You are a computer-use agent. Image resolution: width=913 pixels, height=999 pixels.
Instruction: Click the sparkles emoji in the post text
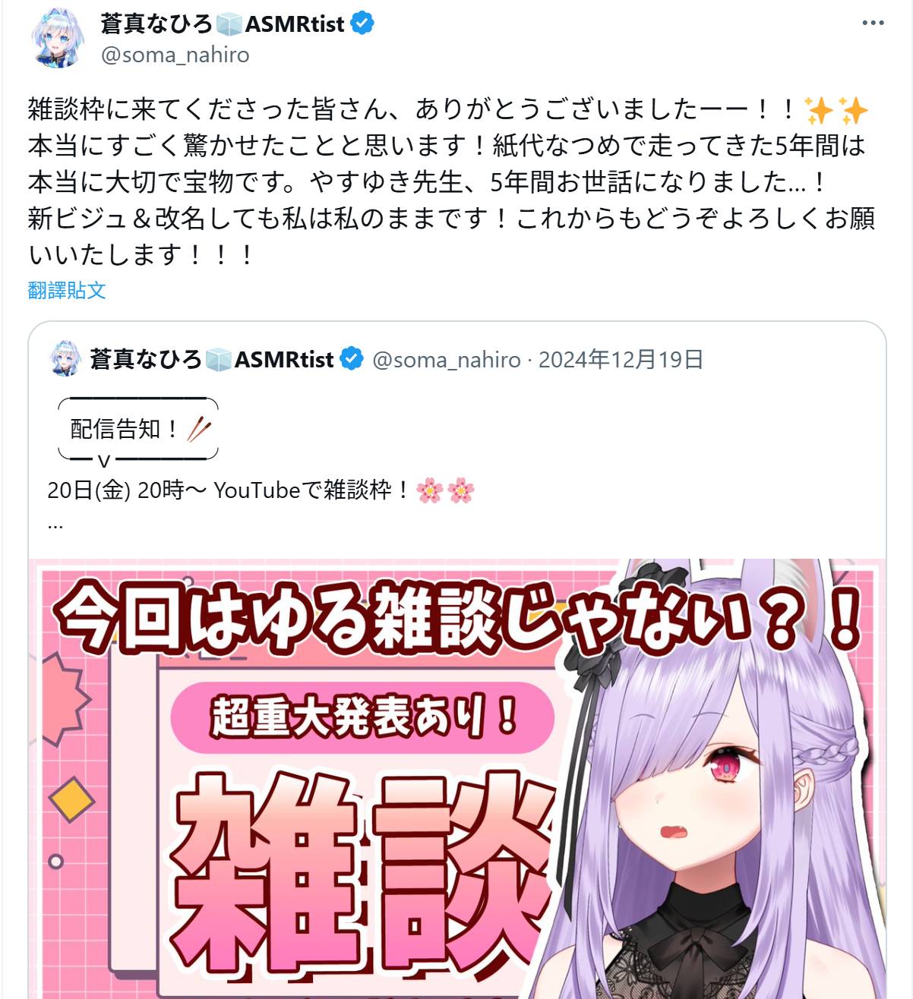[x=836, y=110]
